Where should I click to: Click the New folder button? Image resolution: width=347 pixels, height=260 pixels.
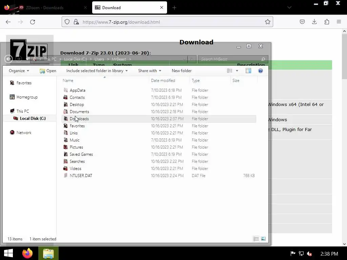tap(182, 71)
